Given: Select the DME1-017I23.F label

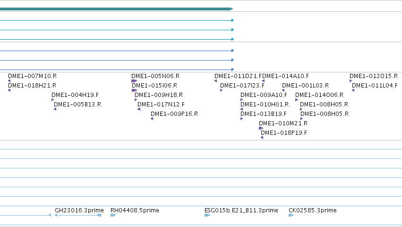Looking at the screenshot, I should [x=242, y=86].
